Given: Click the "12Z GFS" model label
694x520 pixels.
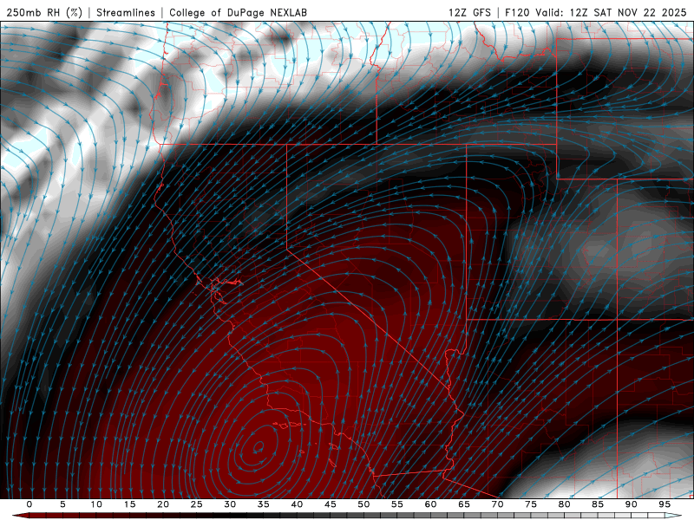Looking at the screenshot, I should [x=469, y=12].
